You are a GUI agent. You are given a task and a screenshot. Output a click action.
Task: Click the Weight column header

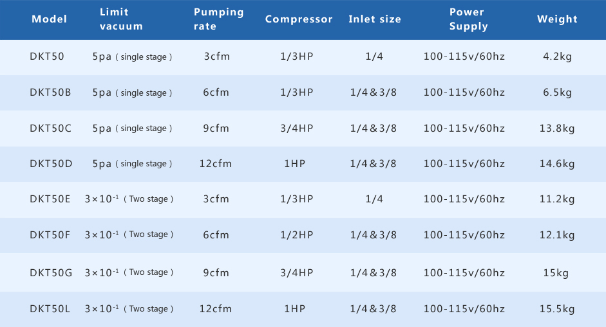[x=557, y=19]
